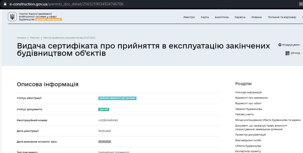Click the 'Сертифікат готовності' document type value
Screen dimensions: 303x153
(x=114, y=152)
